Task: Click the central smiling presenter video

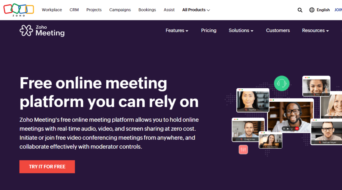Action: pyautogui.click(x=291, y=116)
